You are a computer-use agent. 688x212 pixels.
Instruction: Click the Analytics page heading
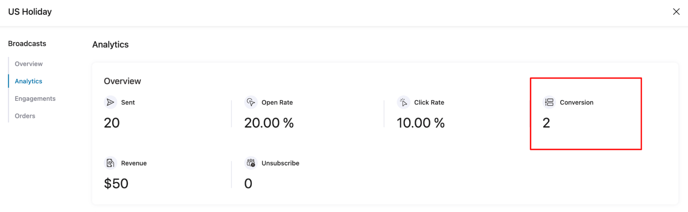[110, 44]
